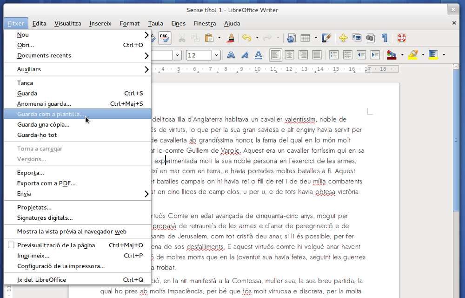Open Paste options dropdown arrow
465x298 pixels.
pyautogui.click(x=219, y=38)
